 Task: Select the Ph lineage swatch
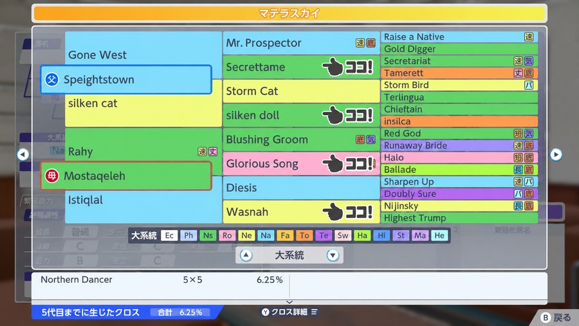point(188,235)
